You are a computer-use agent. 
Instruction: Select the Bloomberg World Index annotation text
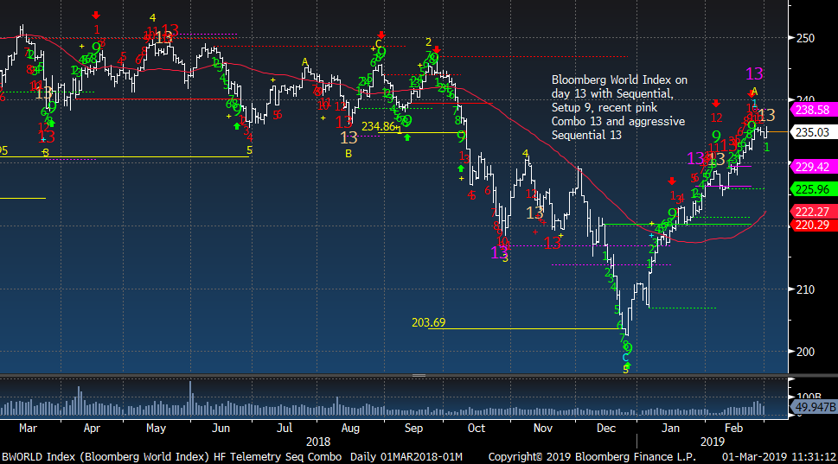coord(619,107)
